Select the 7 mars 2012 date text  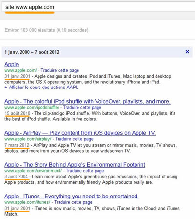point(17,145)
